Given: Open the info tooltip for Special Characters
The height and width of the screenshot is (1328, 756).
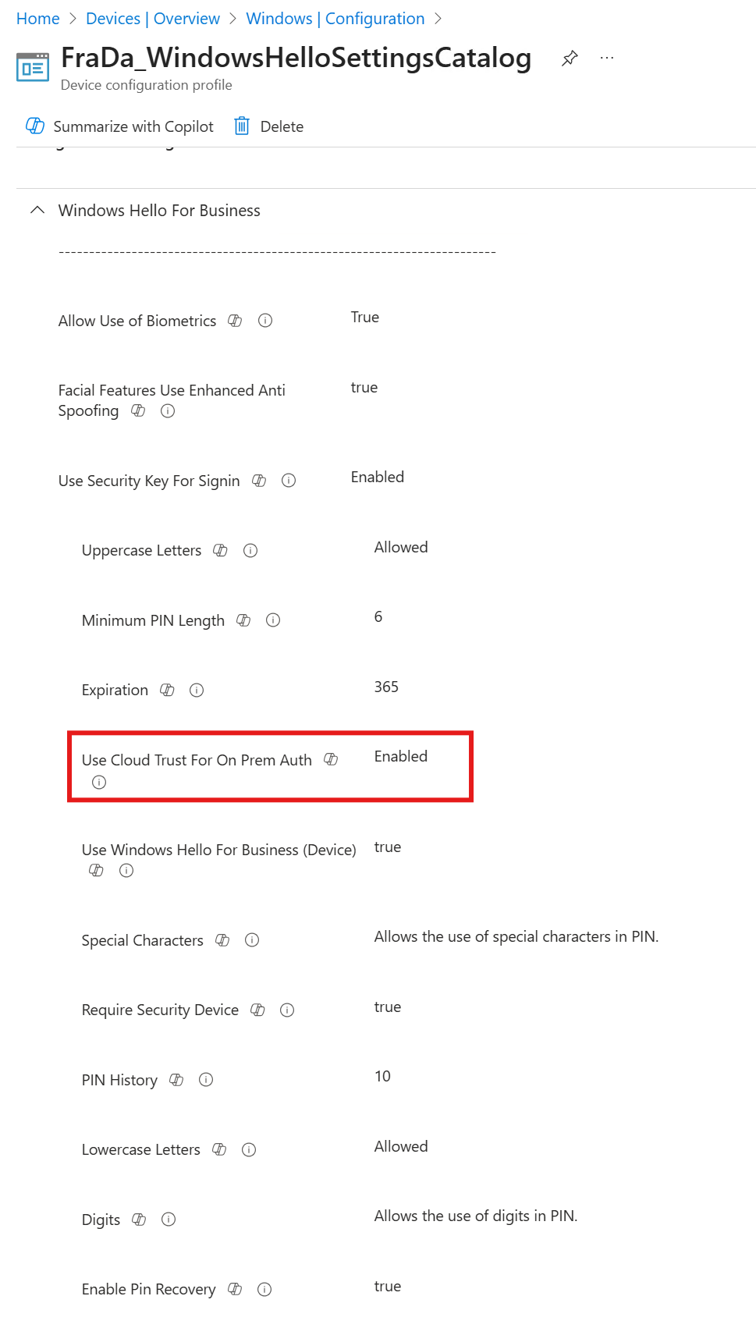Looking at the screenshot, I should tap(251, 940).
